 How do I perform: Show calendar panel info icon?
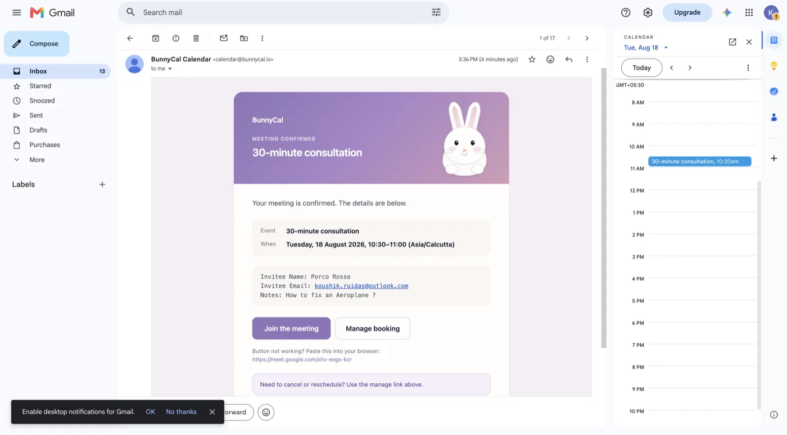pos(774,415)
